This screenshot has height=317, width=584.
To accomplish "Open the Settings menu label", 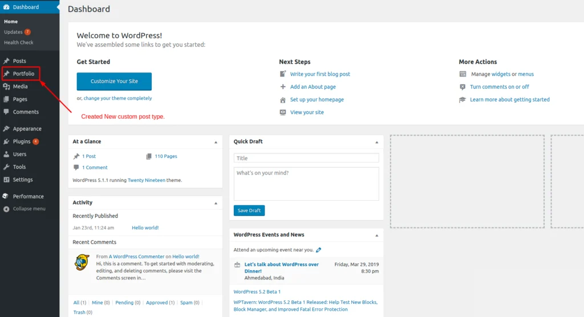I will tap(23, 180).
